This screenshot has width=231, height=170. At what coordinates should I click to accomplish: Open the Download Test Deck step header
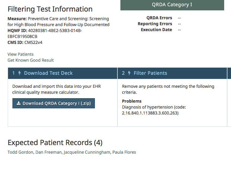[63, 73]
